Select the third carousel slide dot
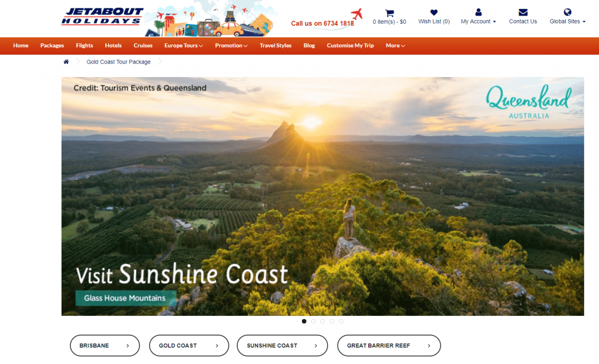This screenshot has height=364, width=599. [x=322, y=321]
